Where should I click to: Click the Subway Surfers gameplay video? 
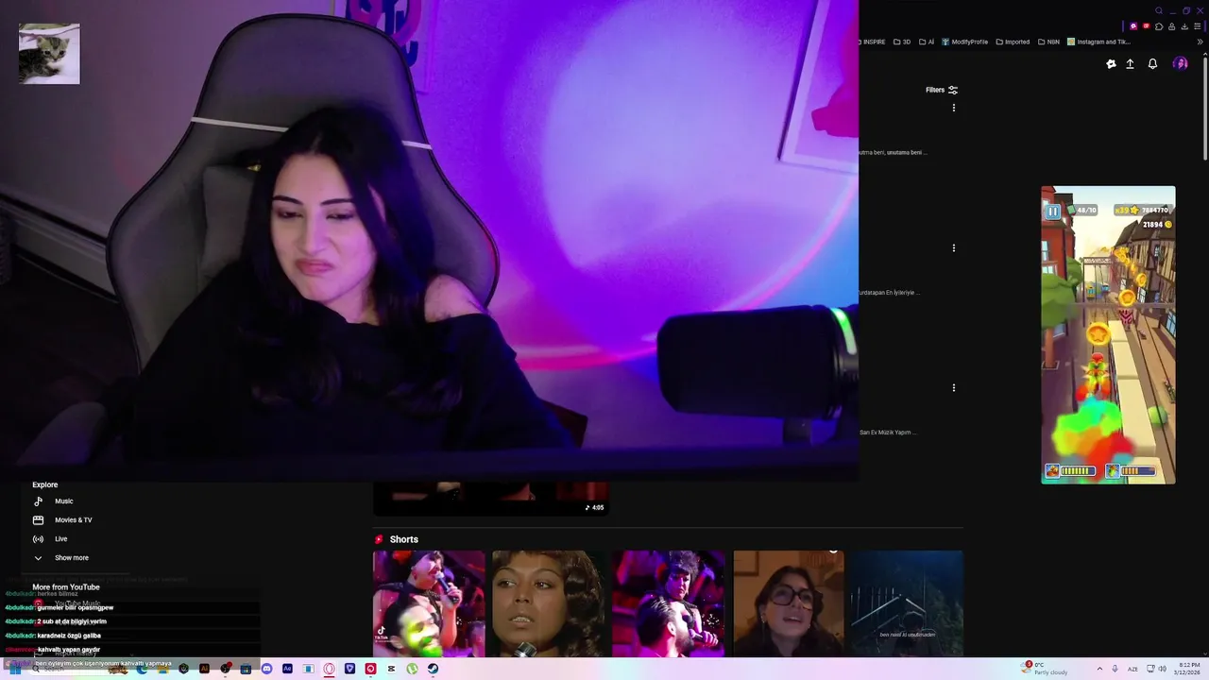(x=1108, y=334)
